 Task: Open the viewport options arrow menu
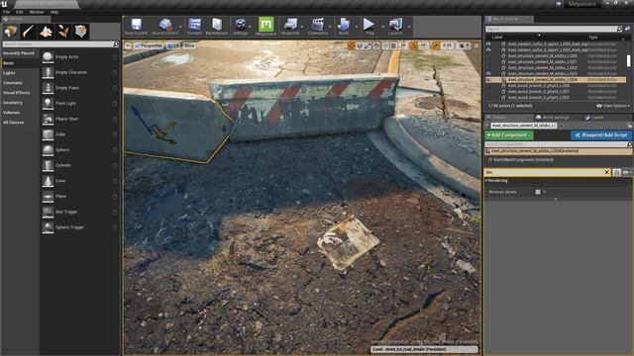pos(128,46)
